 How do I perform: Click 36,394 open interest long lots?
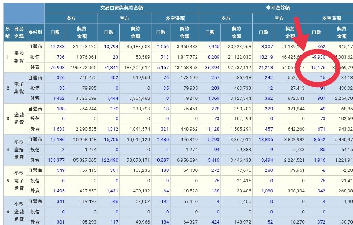click(212, 68)
